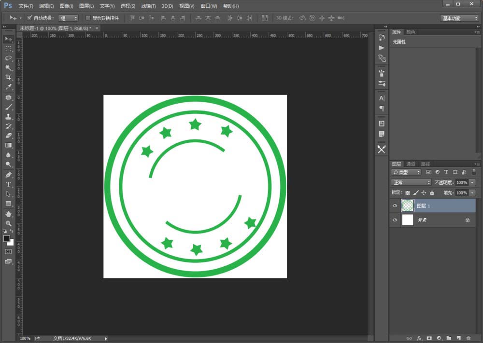Viewport: 483px width, 343px height.
Task: Open the blend mode dropdown showing 正常
Action: tap(410, 182)
